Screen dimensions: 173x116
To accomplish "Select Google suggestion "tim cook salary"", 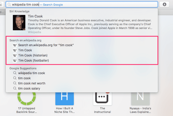I will [82, 88].
